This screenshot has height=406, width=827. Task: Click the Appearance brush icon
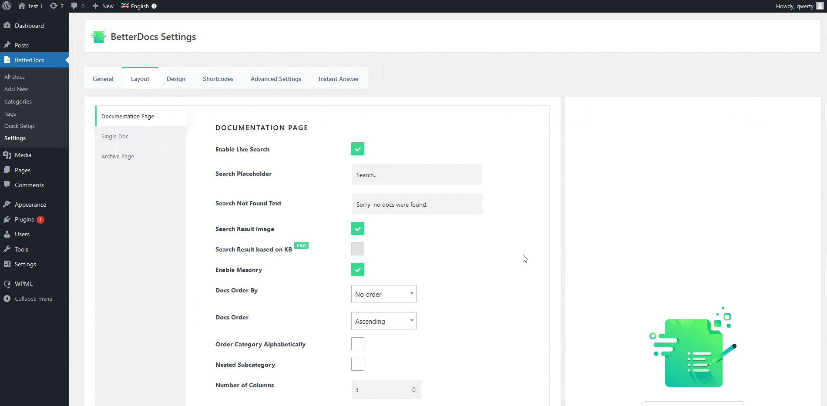tap(7, 204)
